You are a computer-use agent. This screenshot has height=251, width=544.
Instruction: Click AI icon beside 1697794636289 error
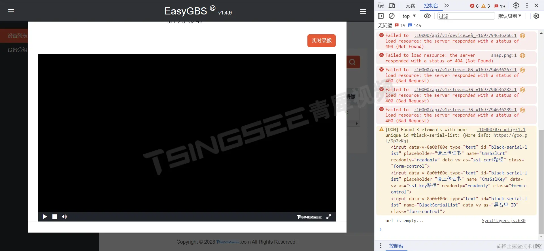tap(522, 110)
